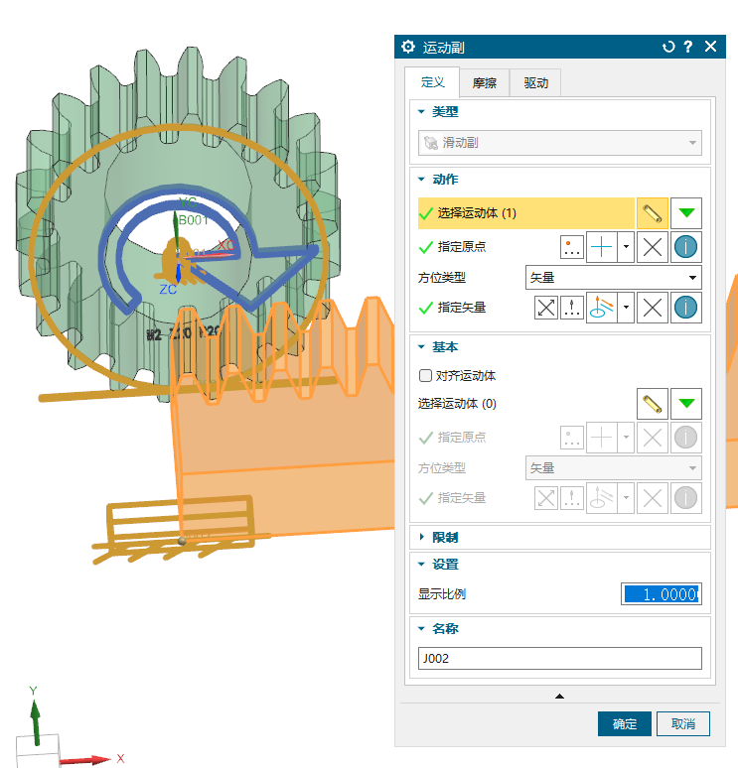
Task: Click the motion body select icon in 动作
Action: click(652, 213)
